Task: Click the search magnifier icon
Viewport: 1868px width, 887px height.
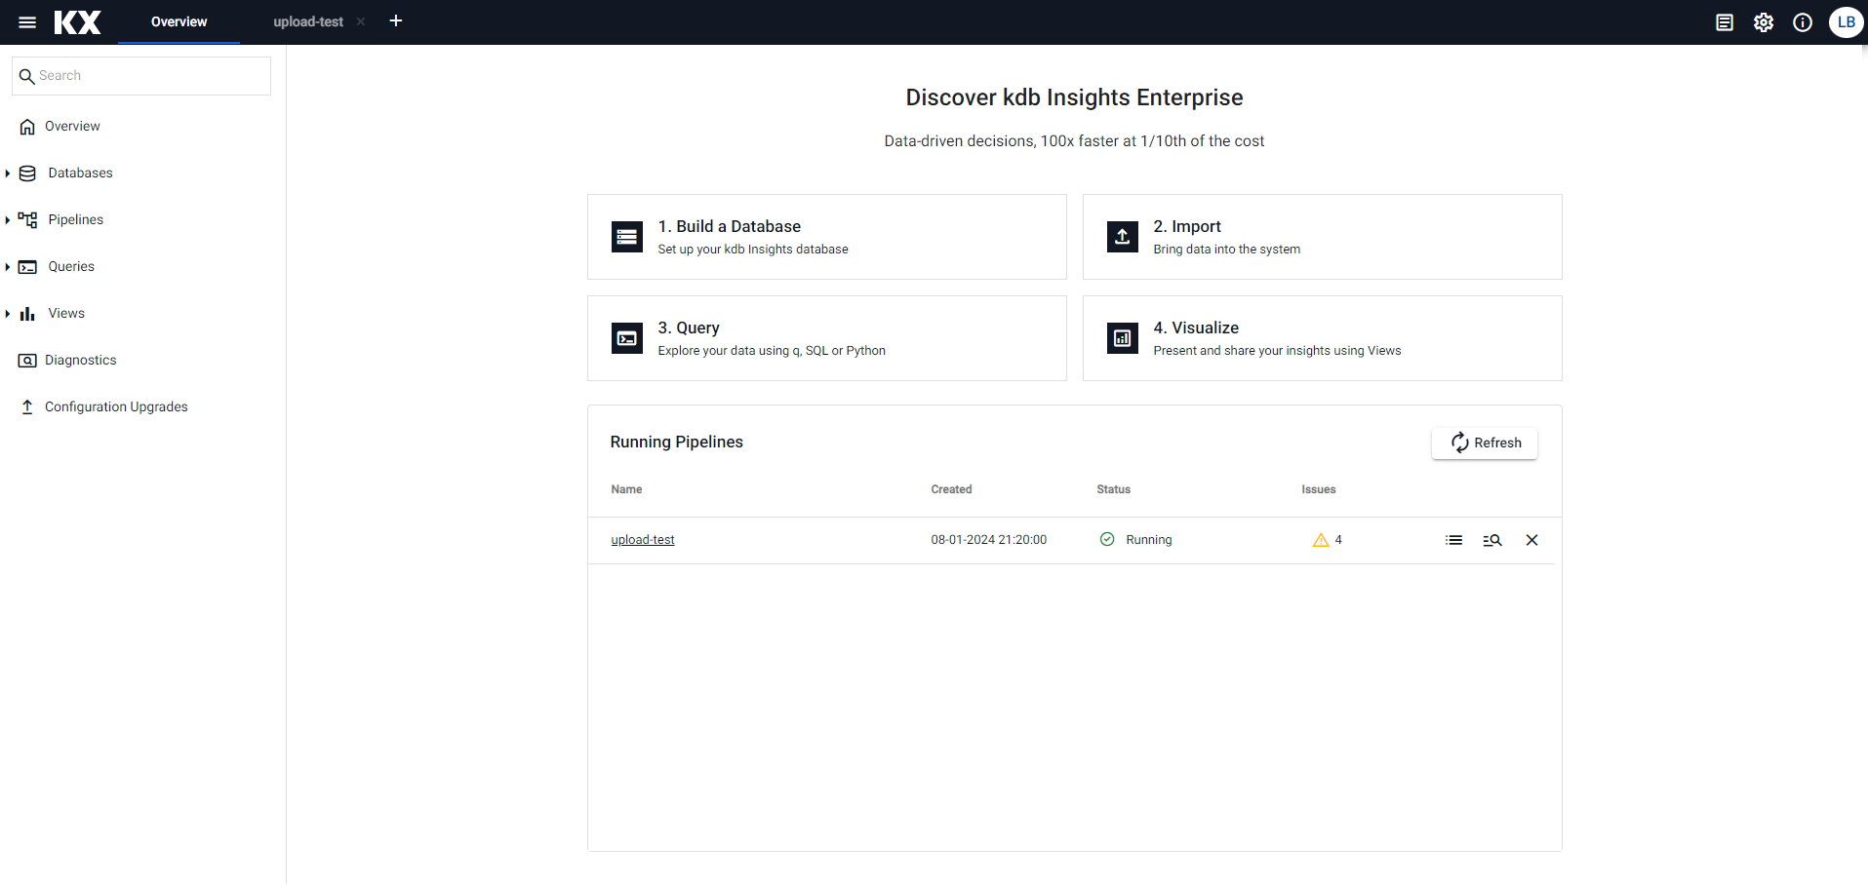Action: [27, 76]
